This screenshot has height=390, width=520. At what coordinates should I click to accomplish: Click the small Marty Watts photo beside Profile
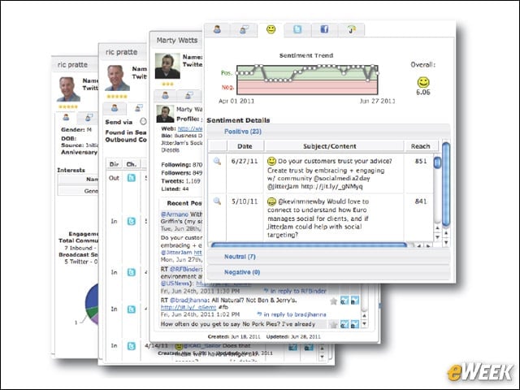click(x=165, y=114)
